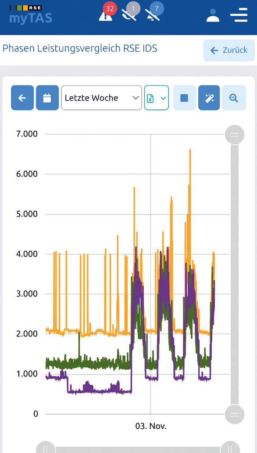The width and height of the screenshot is (257, 453).
Task: Click the zoom out magnifier icon
Action: tap(234, 98)
